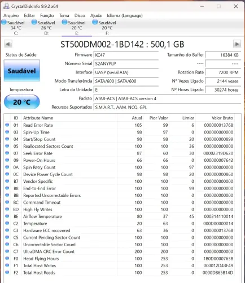Image resolution: width=245 pixels, height=283 pixels.
Task: Click status icon for Spin-Up Time
Action: tap(7, 132)
